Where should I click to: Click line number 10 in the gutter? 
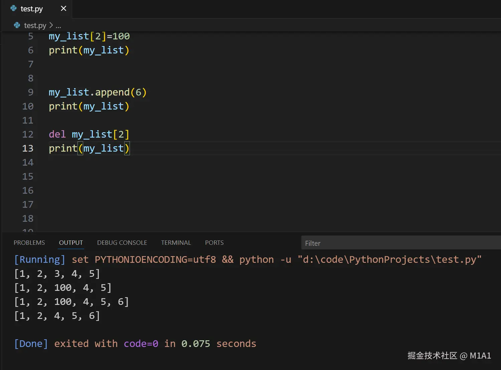coord(28,106)
